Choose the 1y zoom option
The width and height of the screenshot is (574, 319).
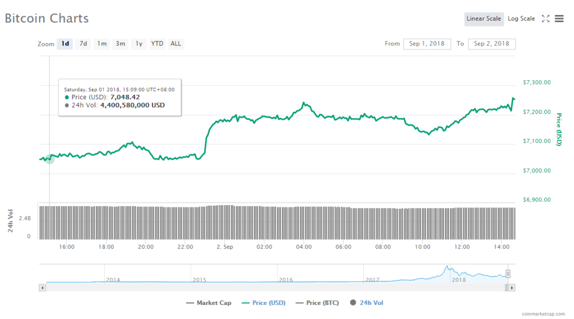tap(139, 44)
